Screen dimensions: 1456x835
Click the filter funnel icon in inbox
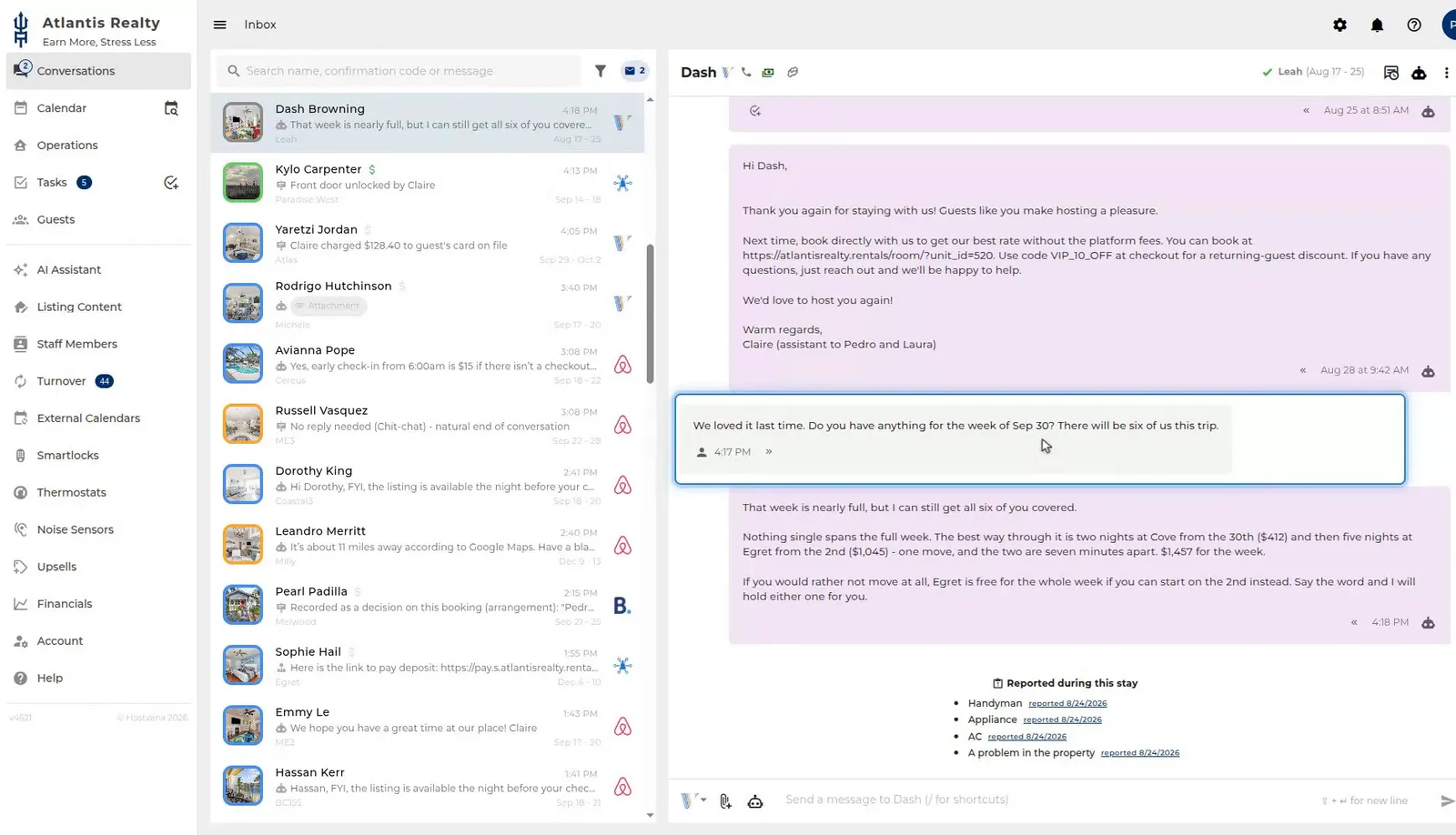point(601,71)
